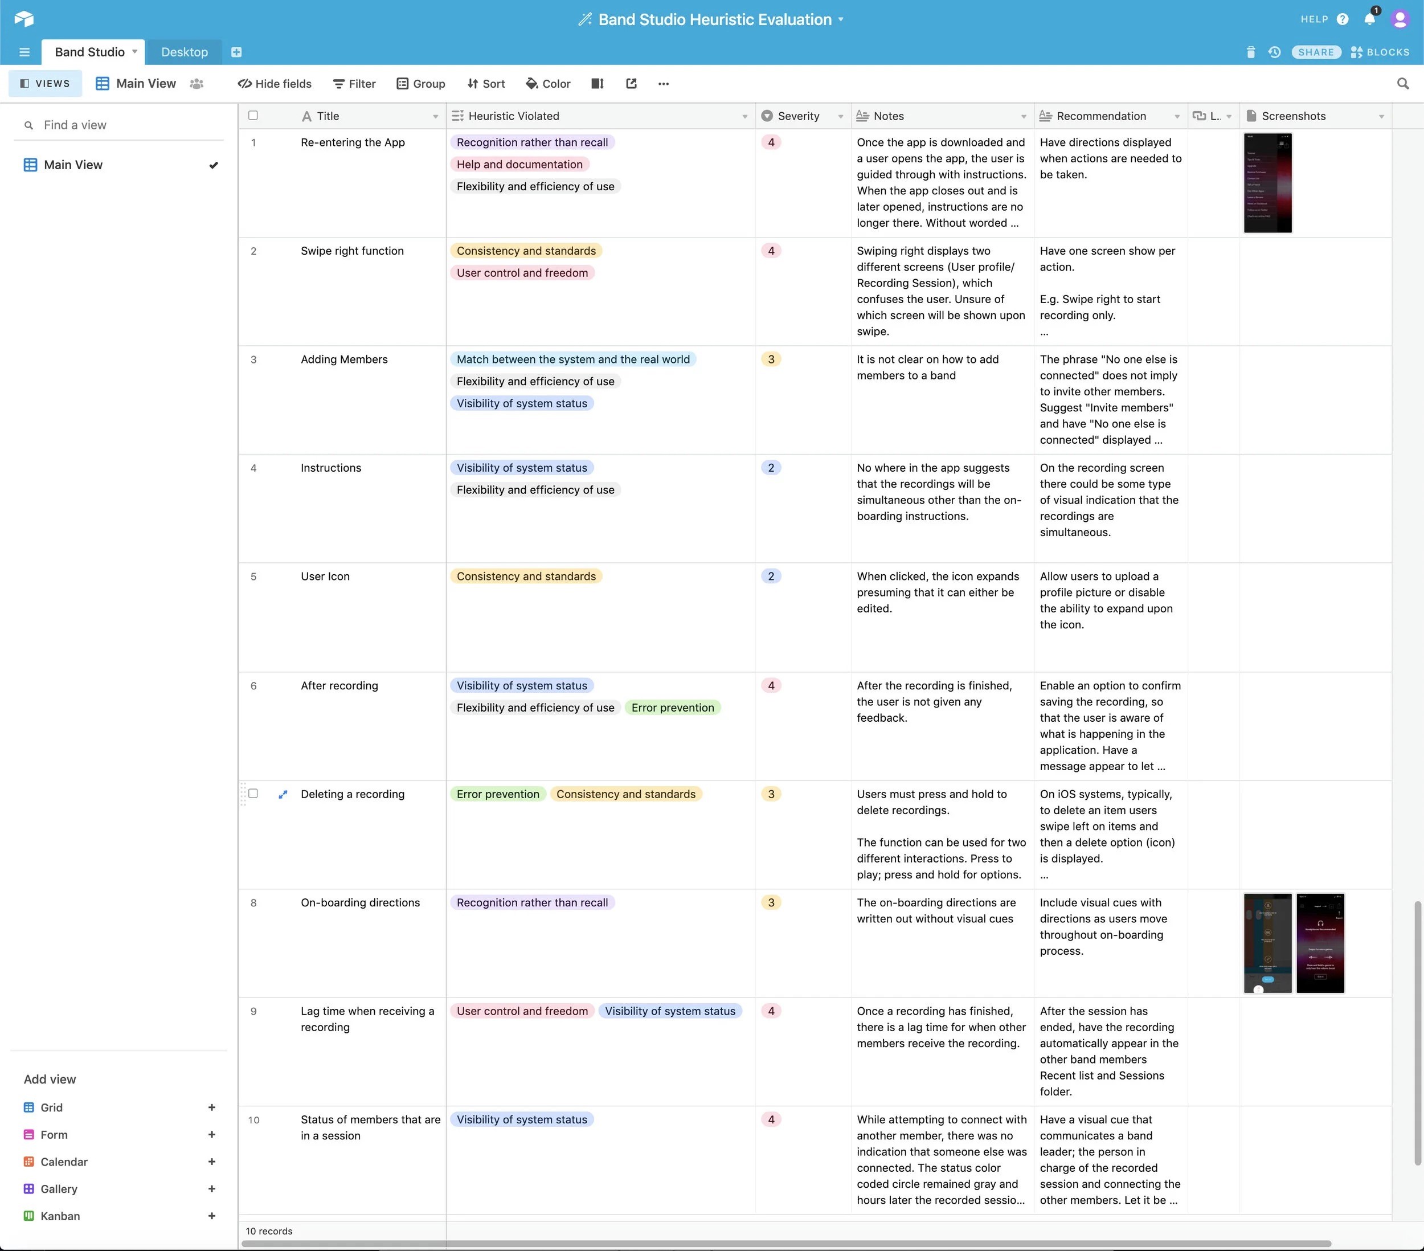The image size is (1424, 1251).
Task: Click the Match between the system and the real world tag
Action: coord(574,359)
